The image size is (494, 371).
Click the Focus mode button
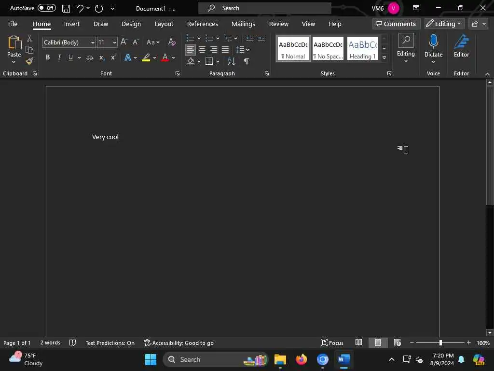tap(332, 343)
